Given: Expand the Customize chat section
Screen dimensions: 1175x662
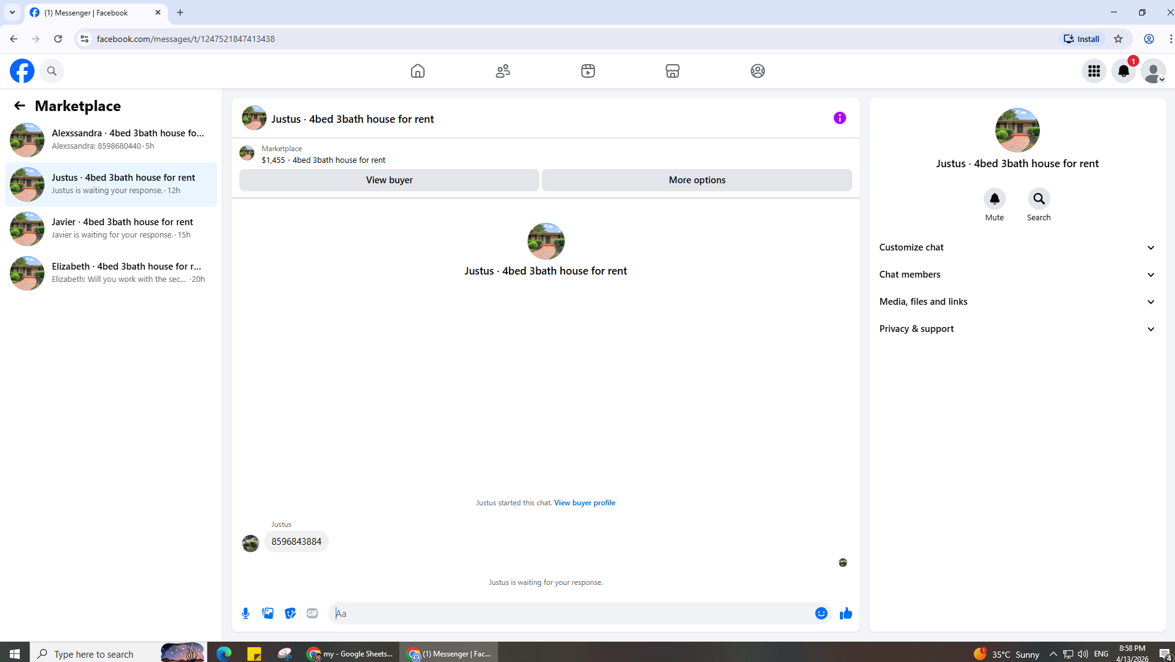Looking at the screenshot, I should [x=1017, y=247].
